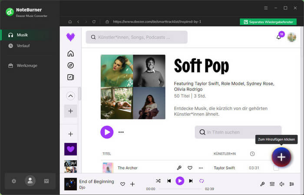Seek on the track progress bar
This screenshot has width=304, height=195.
[180, 189]
